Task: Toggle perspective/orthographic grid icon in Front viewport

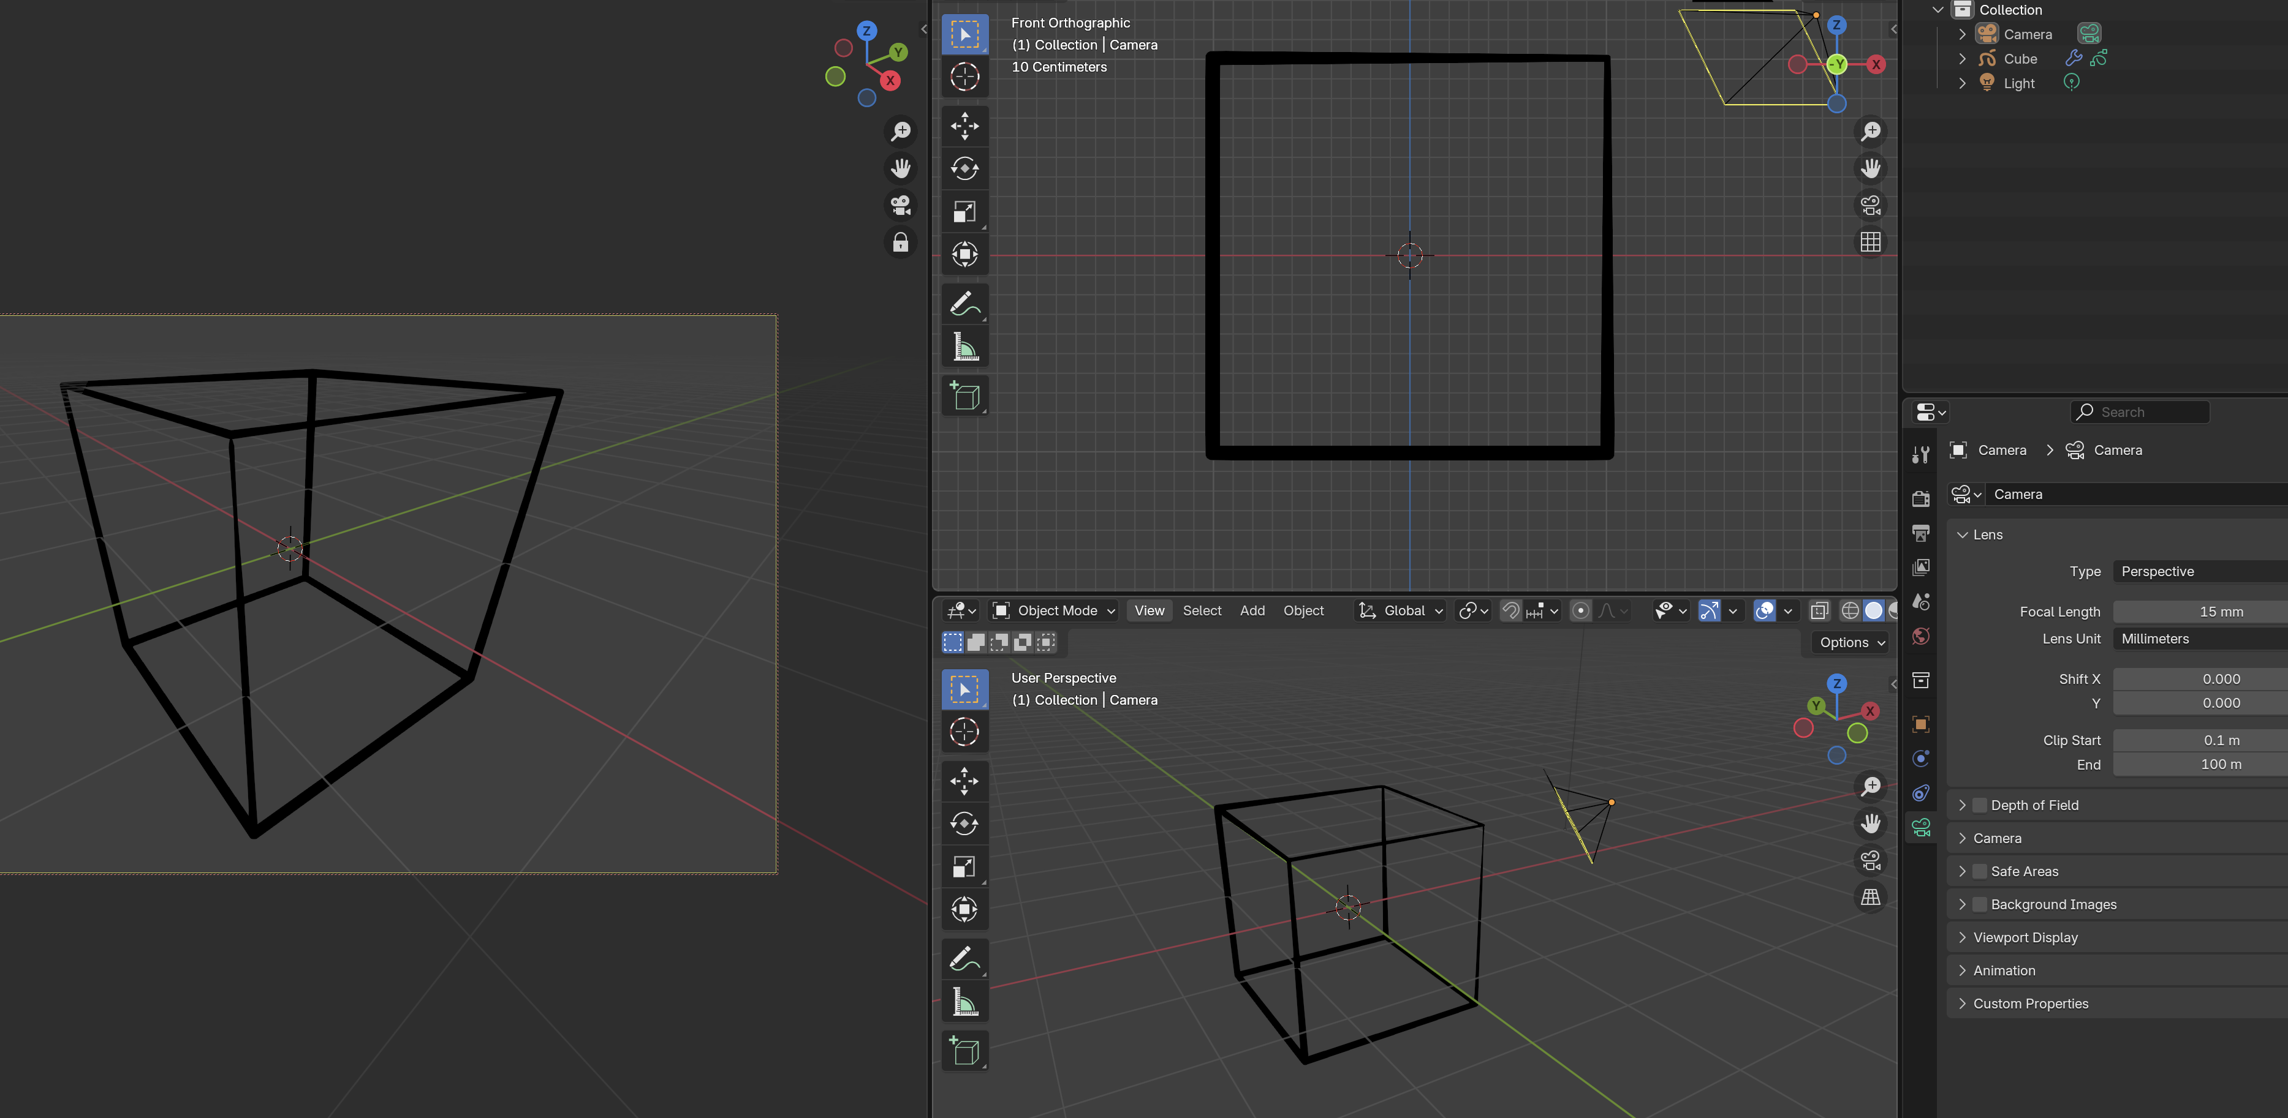Action: click(x=1871, y=242)
